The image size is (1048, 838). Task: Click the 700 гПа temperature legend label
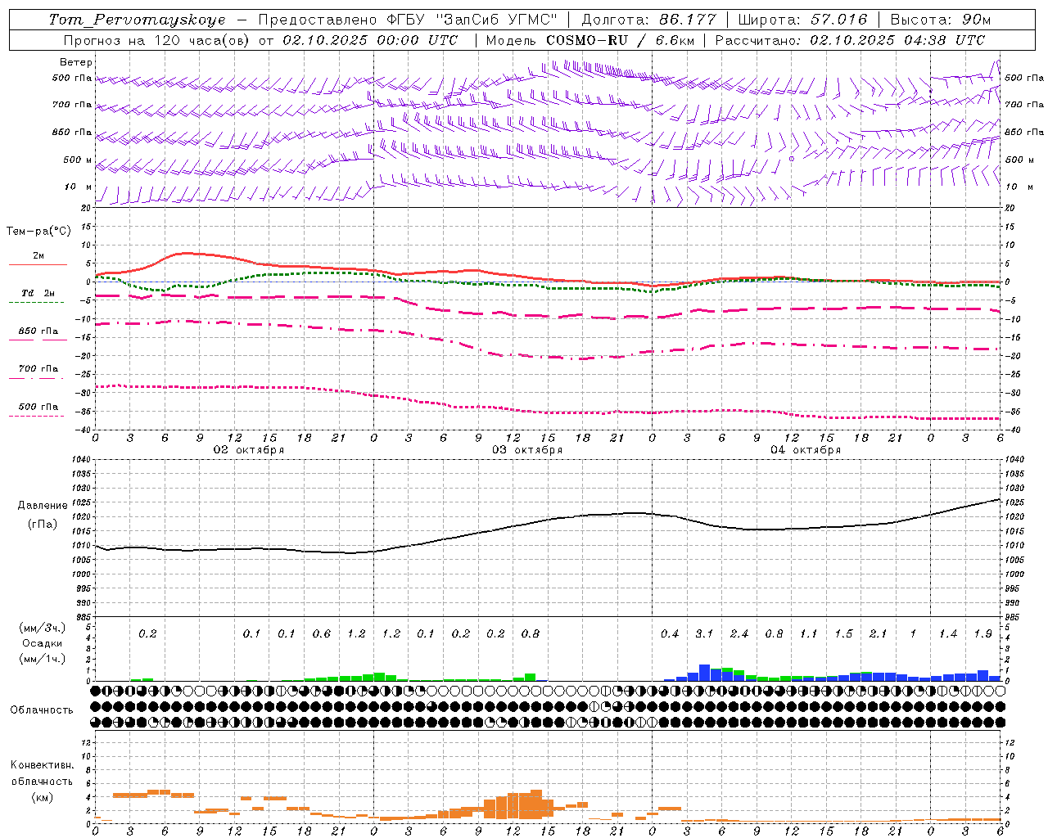point(38,369)
